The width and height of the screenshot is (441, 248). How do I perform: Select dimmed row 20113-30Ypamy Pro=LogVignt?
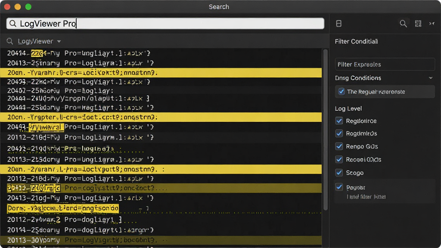tap(161, 240)
